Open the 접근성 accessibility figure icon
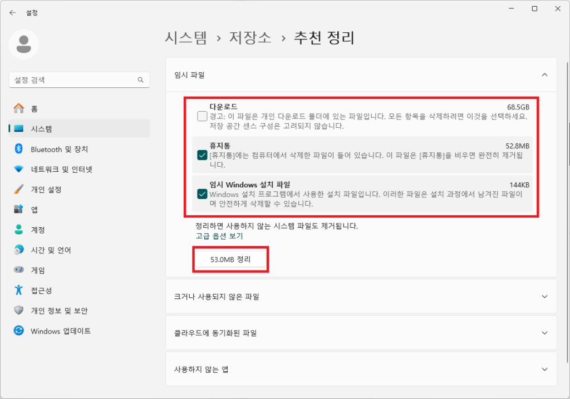This screenshot has width=570, height=399. click(x=18, y=290)
